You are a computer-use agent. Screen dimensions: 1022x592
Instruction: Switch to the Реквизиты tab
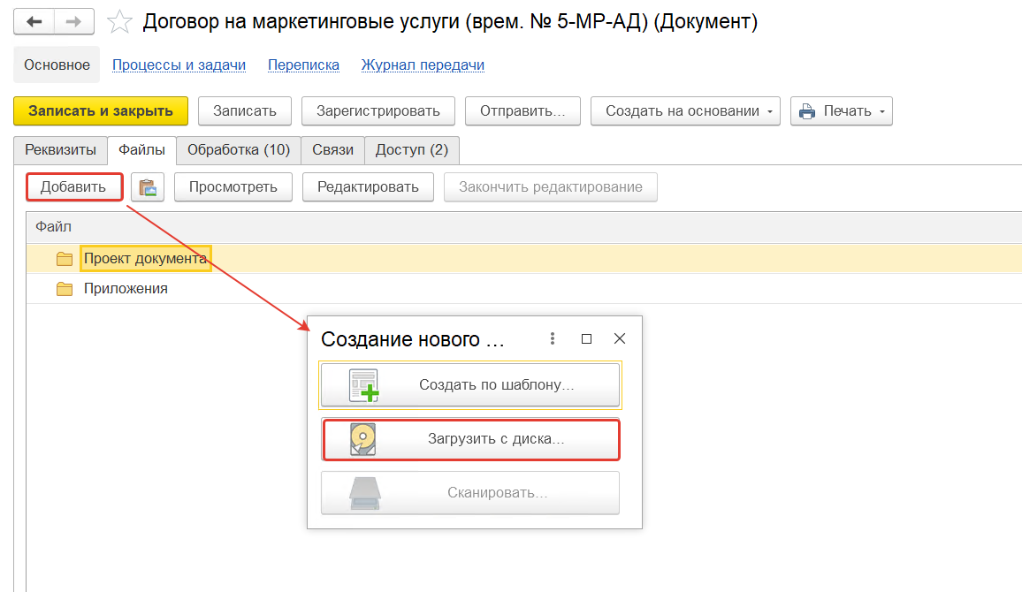click(x=60, y=150)
